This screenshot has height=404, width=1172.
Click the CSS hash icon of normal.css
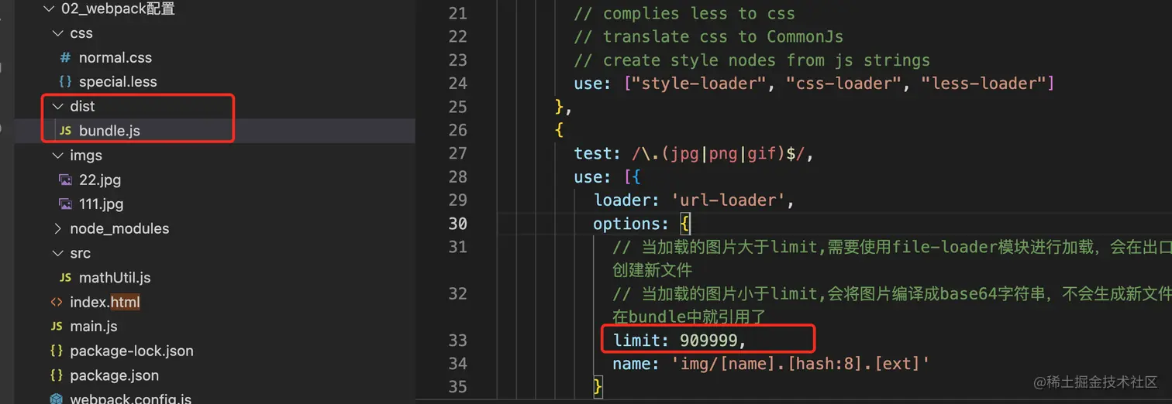coord(66,58)
